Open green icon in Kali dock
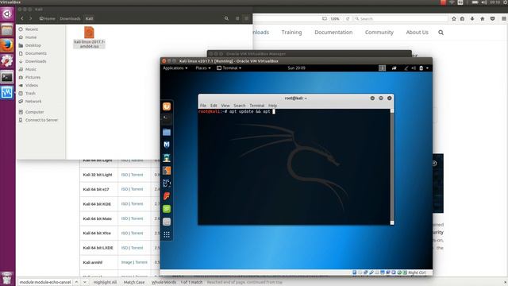Viewport: 508px width, 286px height. (x=167, y=209)
